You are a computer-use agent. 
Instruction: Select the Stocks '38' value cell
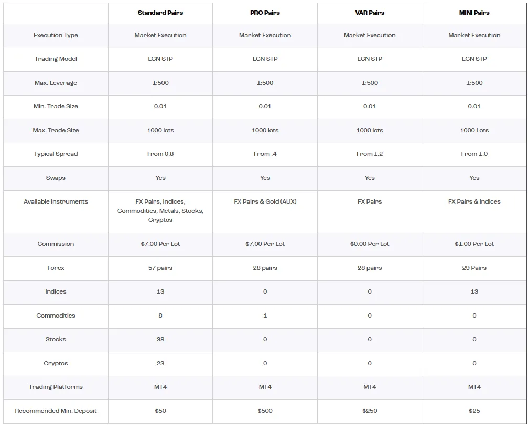click(x=160, y=339)
